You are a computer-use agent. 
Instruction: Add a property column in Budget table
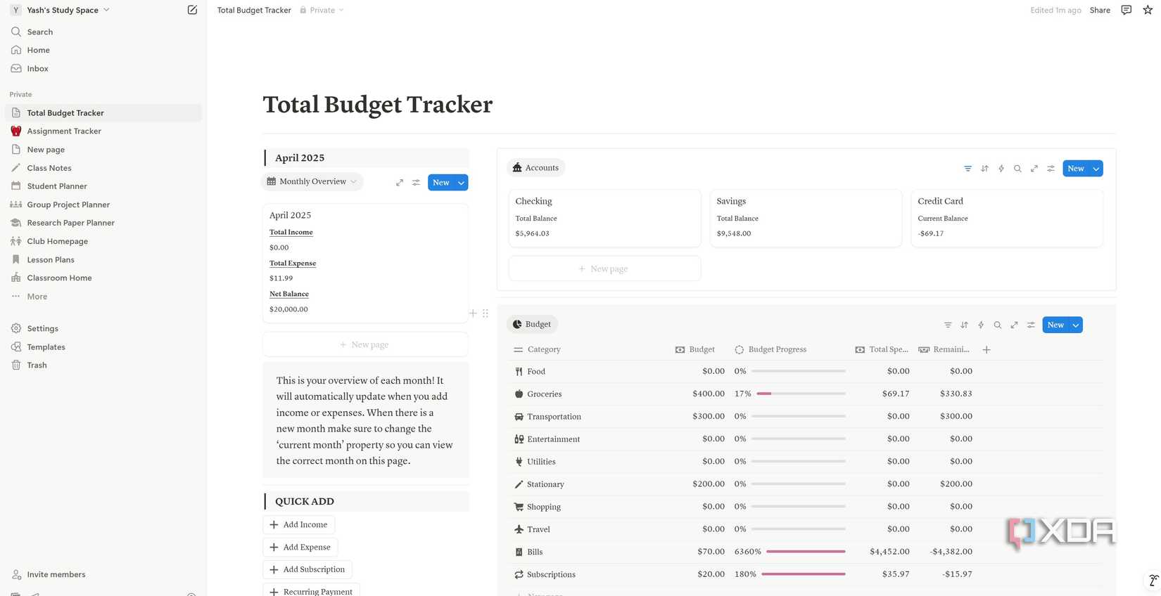coord(986,349)
